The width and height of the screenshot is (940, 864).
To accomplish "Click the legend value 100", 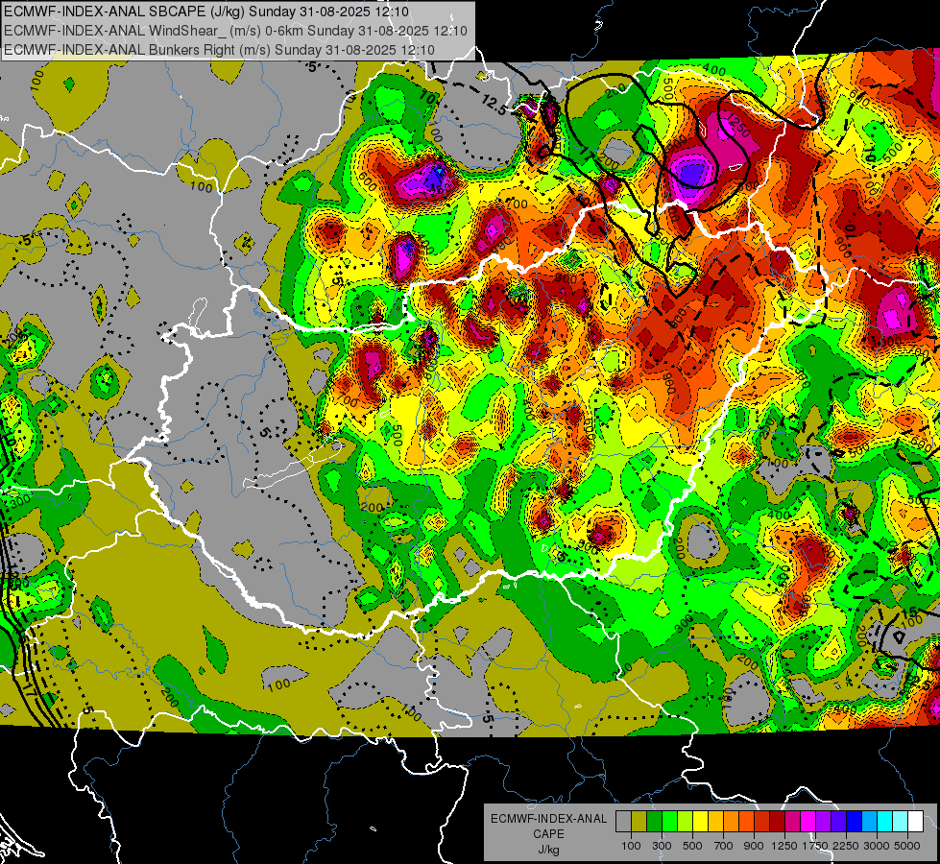I will click(631, 846).
